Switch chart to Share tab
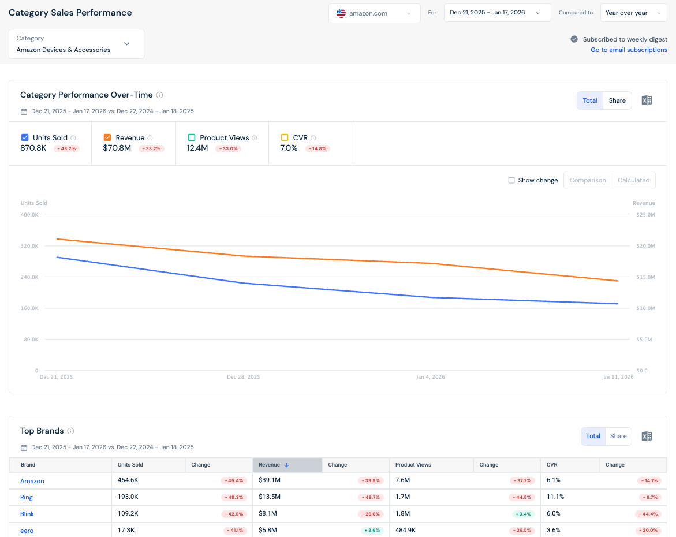Screen dimensions: 676x537 tap(617, 100)
